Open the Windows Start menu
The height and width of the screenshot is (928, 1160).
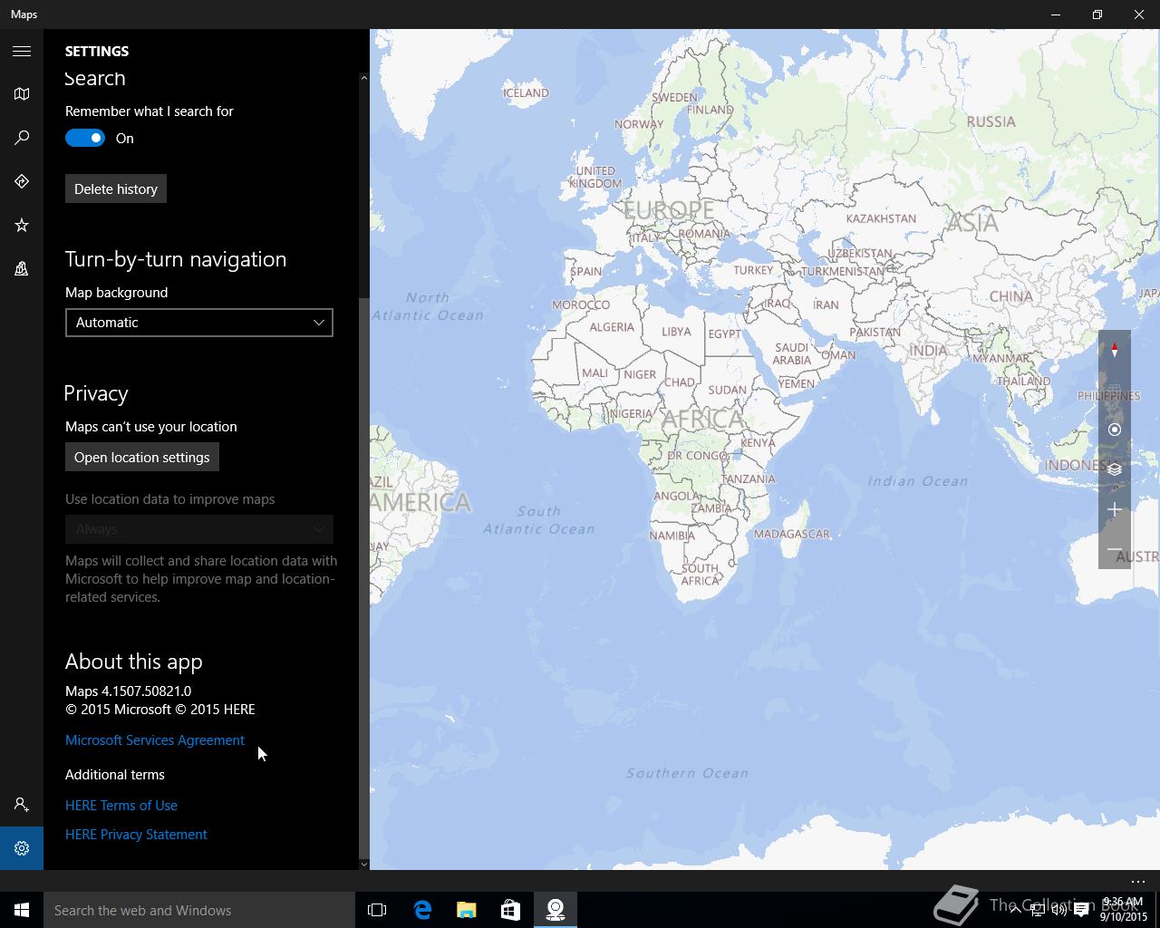coord(22,910)
